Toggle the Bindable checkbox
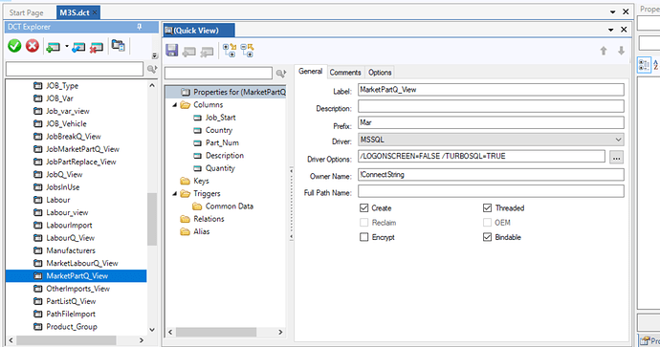Image resolution: width=660 pixels, height=347 pixels. 487,237
